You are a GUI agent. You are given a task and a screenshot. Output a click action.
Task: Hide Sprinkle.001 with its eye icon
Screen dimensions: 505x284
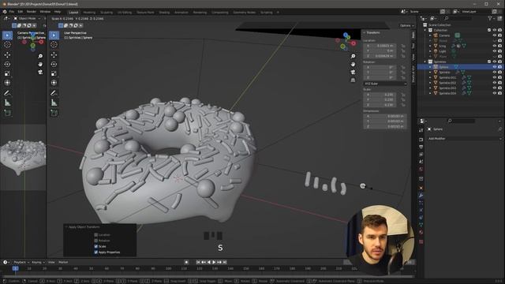click(495, 77)
